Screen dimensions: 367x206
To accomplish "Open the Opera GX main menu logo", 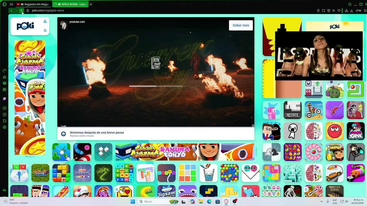I will tap(4, 4).
